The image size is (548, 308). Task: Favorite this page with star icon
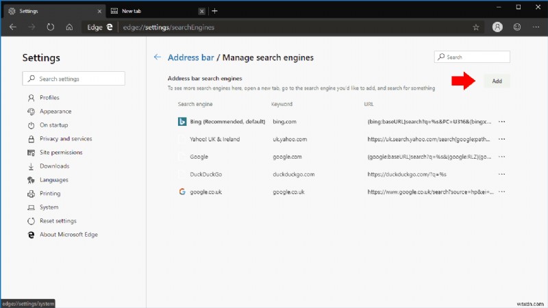[x=475, y=27]
